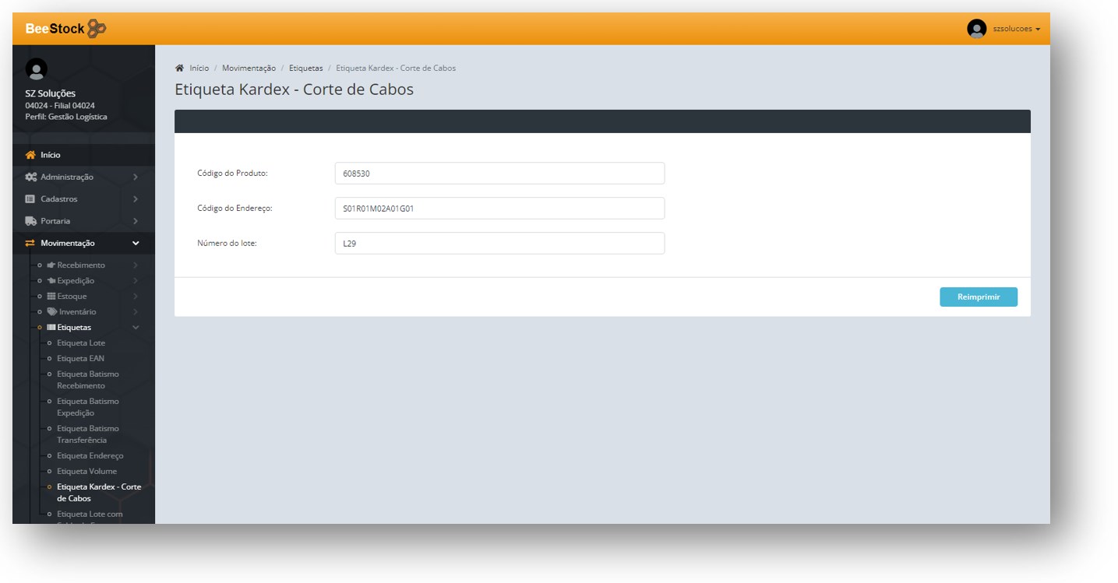The height and width of the screenshot is (583, 1118).
Task: Open the szsolucoes user dropdown
Action: pyautogui.click(x=1016, y=29)
